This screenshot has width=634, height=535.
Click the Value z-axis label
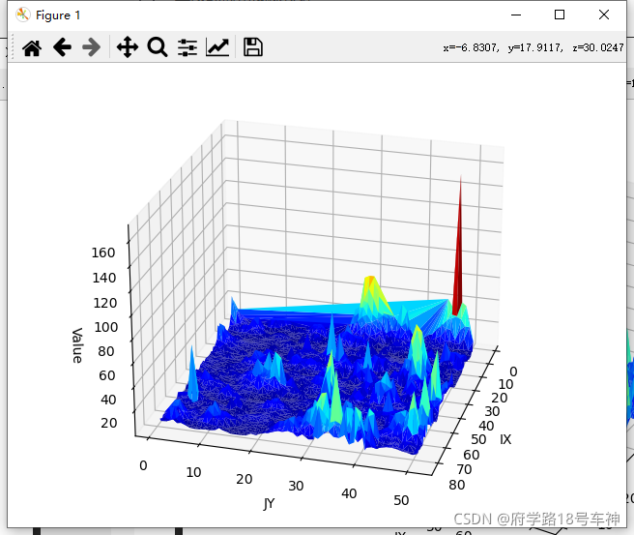point(77,345)
